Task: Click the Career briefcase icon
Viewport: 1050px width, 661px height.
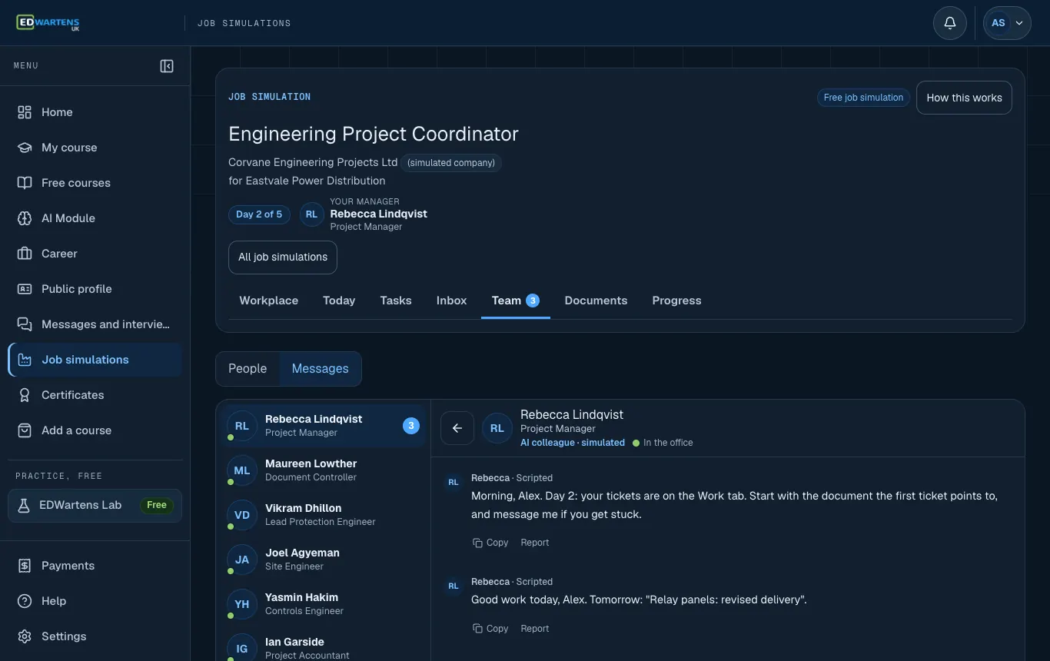Action: (x=25, y=254)
